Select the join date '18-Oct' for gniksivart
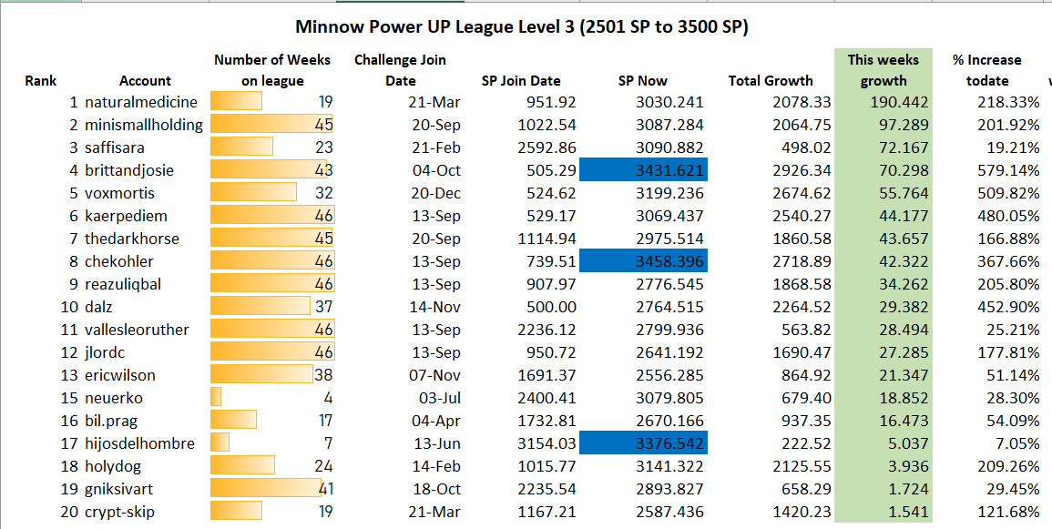Screen dimensions: 1052x529 (x=436, y=490)
